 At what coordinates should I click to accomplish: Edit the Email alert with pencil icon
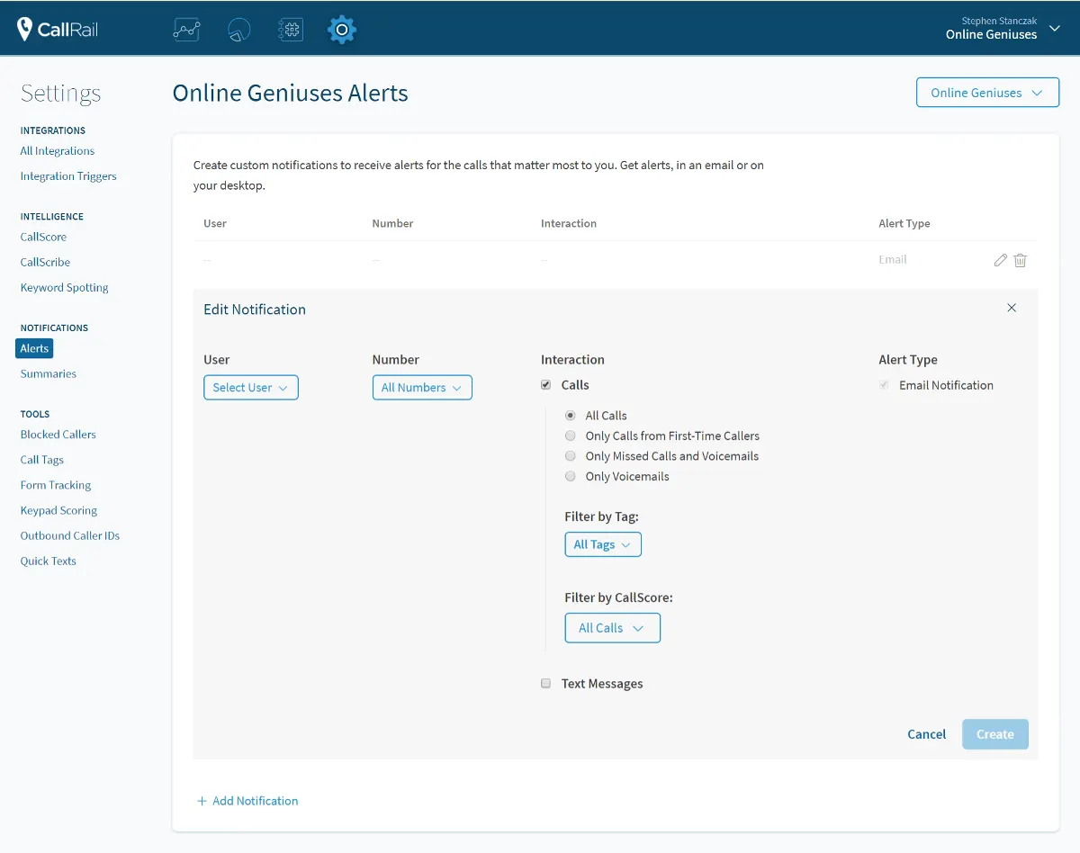[x=1000, y=260]
